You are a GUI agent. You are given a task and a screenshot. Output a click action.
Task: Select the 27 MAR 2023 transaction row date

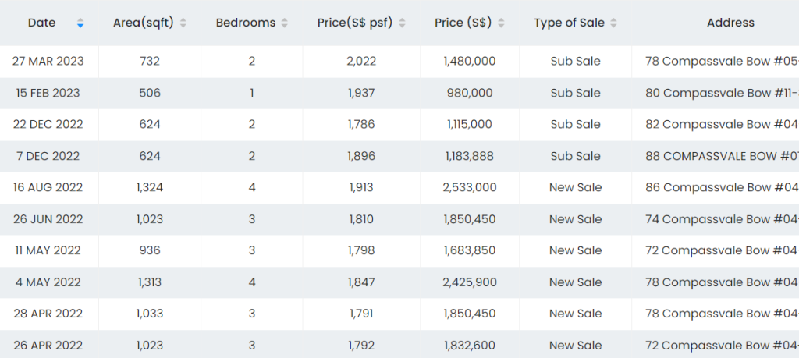click(x=48, y=61)
